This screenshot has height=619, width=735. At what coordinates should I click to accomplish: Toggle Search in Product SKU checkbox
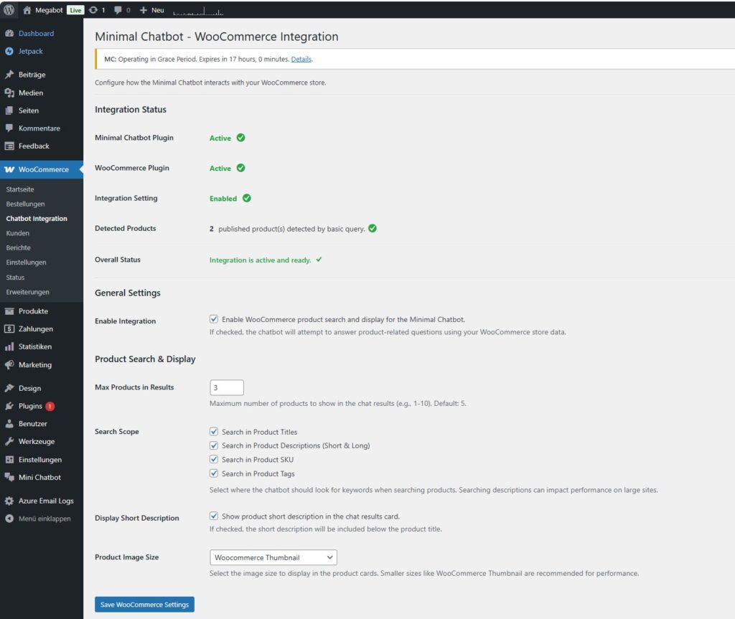pos(214,459)
